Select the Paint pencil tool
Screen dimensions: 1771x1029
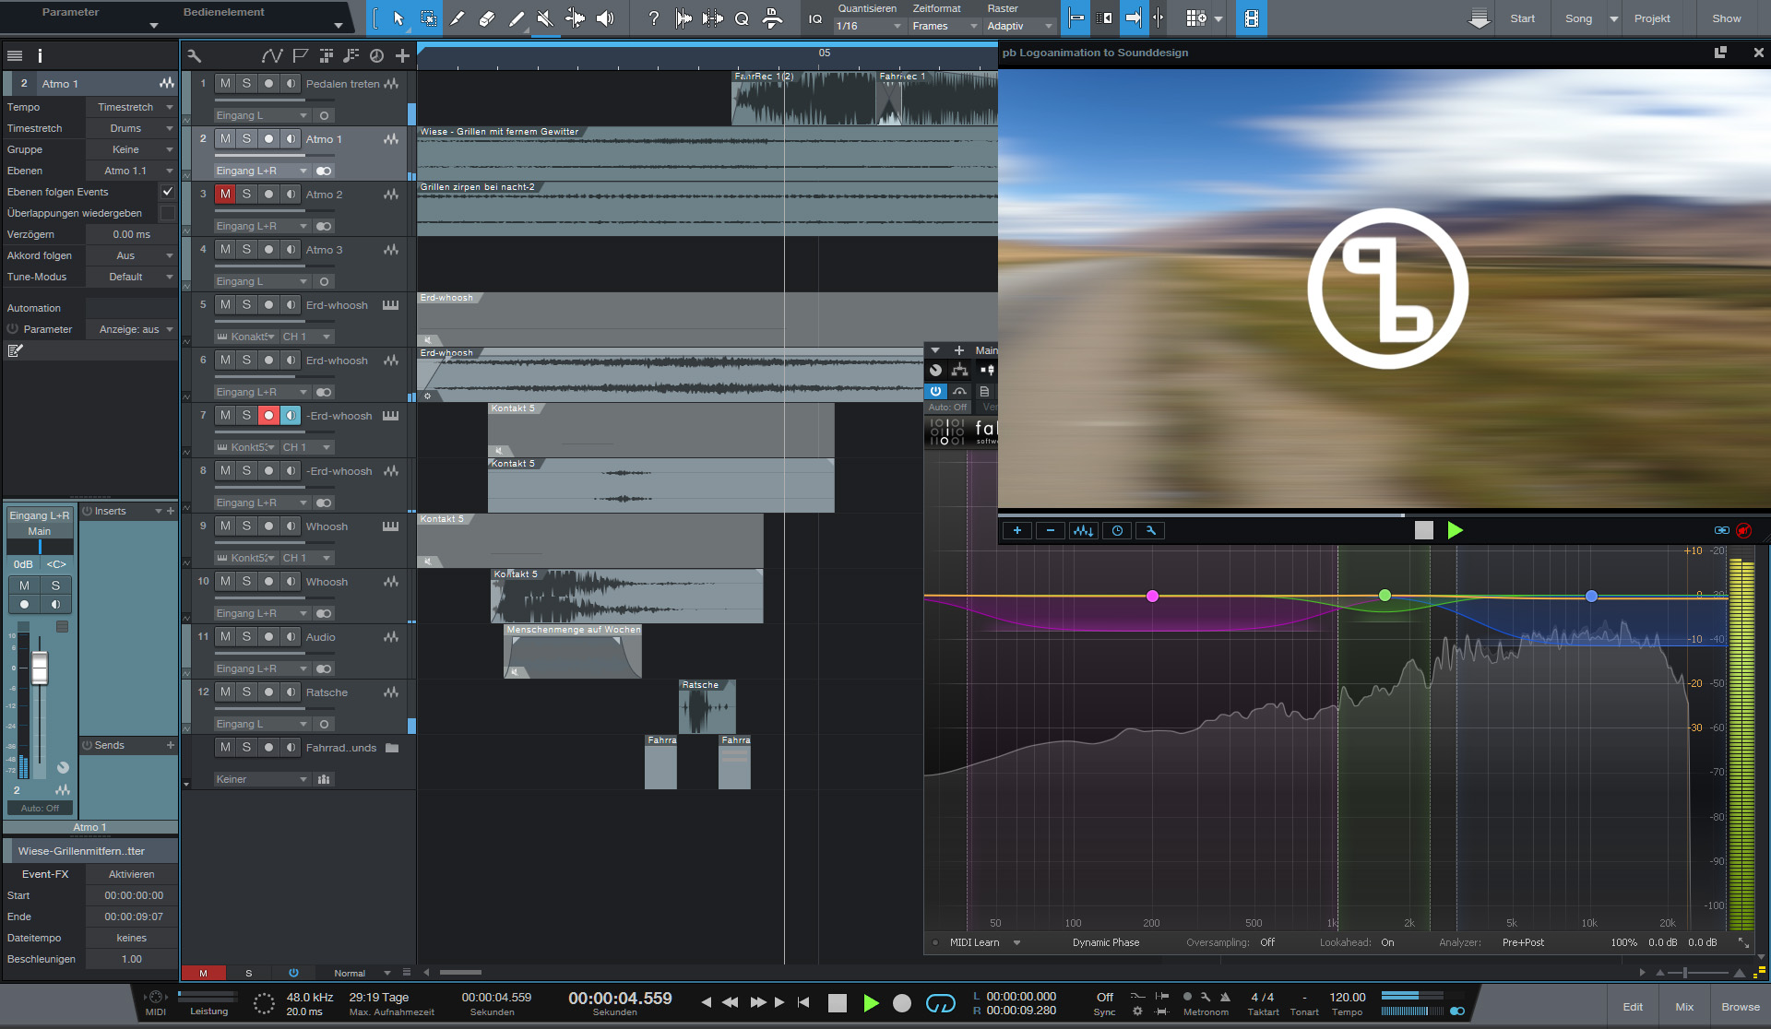coord(517,18)
